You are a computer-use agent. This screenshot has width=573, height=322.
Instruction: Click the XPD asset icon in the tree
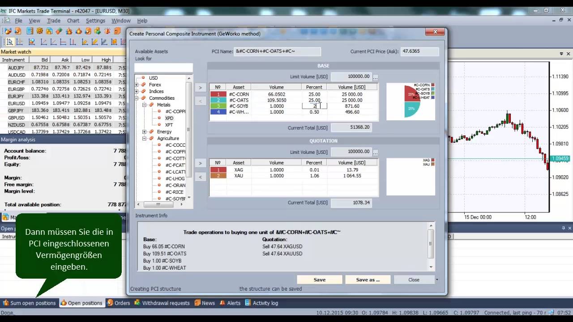click(x=159, y=118)
